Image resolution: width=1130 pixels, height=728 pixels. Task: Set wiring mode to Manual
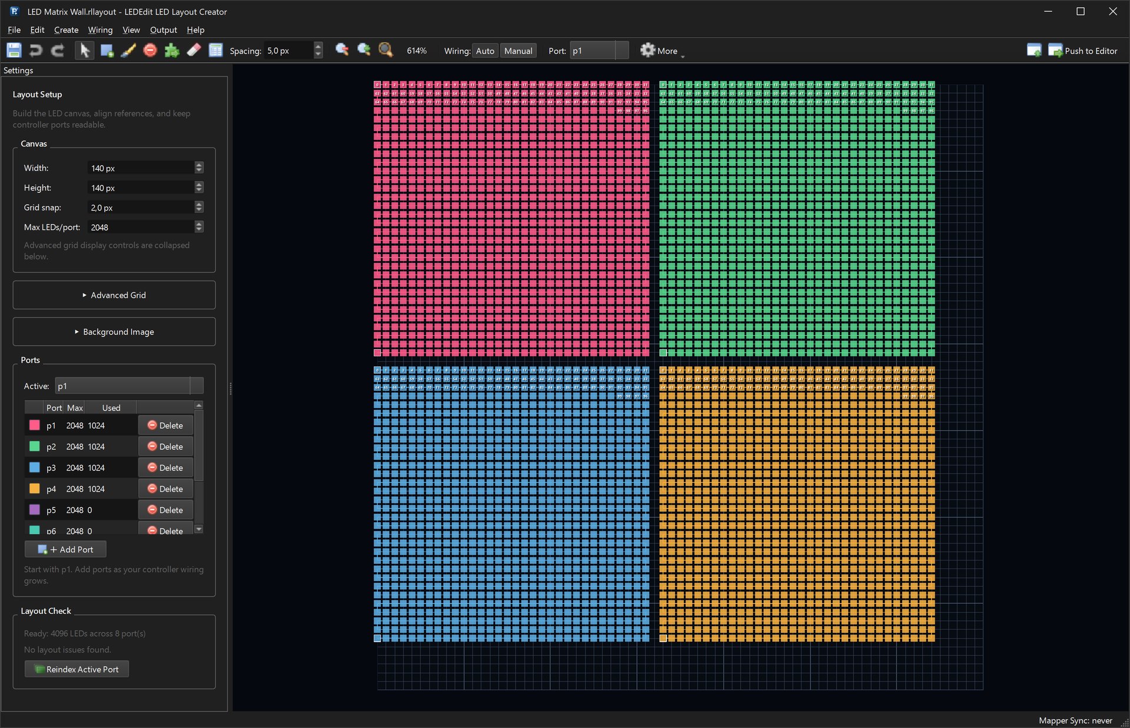click(x=518, y=51)
